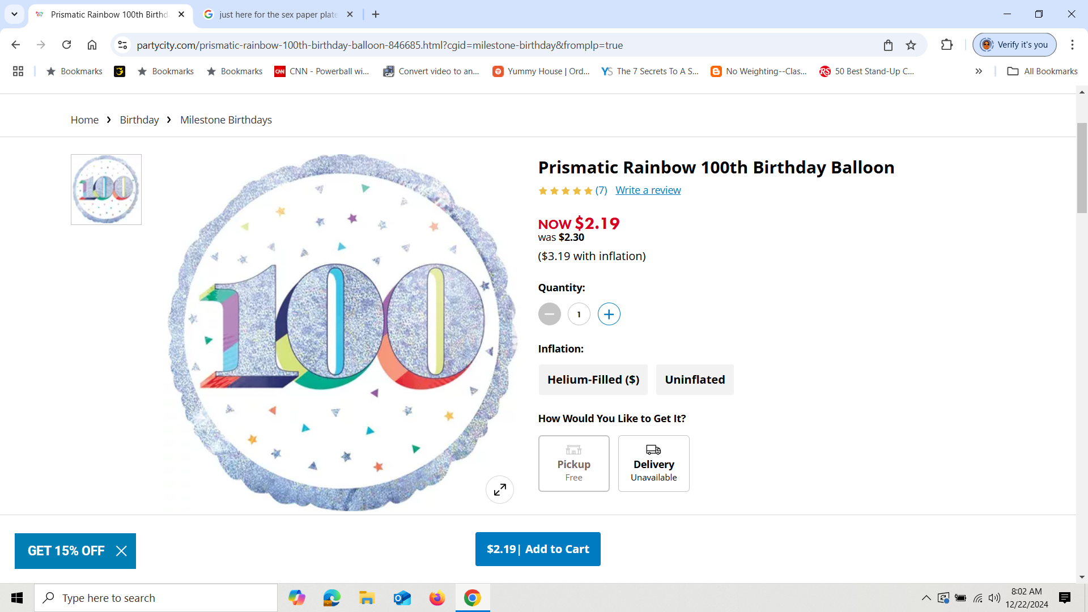Go to the browser home page
The width and height of the screenshot is (1088, 612).
click(92, 45)
